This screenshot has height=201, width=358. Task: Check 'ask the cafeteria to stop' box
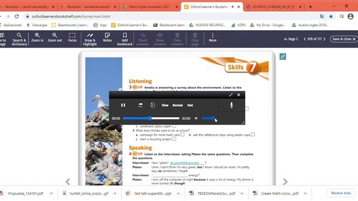pos(253,135)
